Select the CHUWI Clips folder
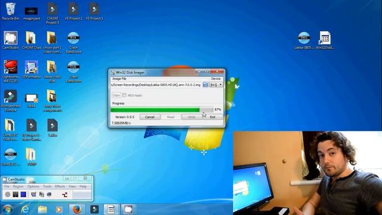 (x=31, y=40)
